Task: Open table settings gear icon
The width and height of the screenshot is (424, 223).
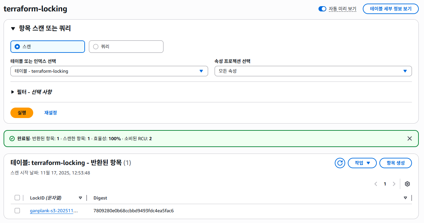Action: pyautogui.click(x=407, y=184)
